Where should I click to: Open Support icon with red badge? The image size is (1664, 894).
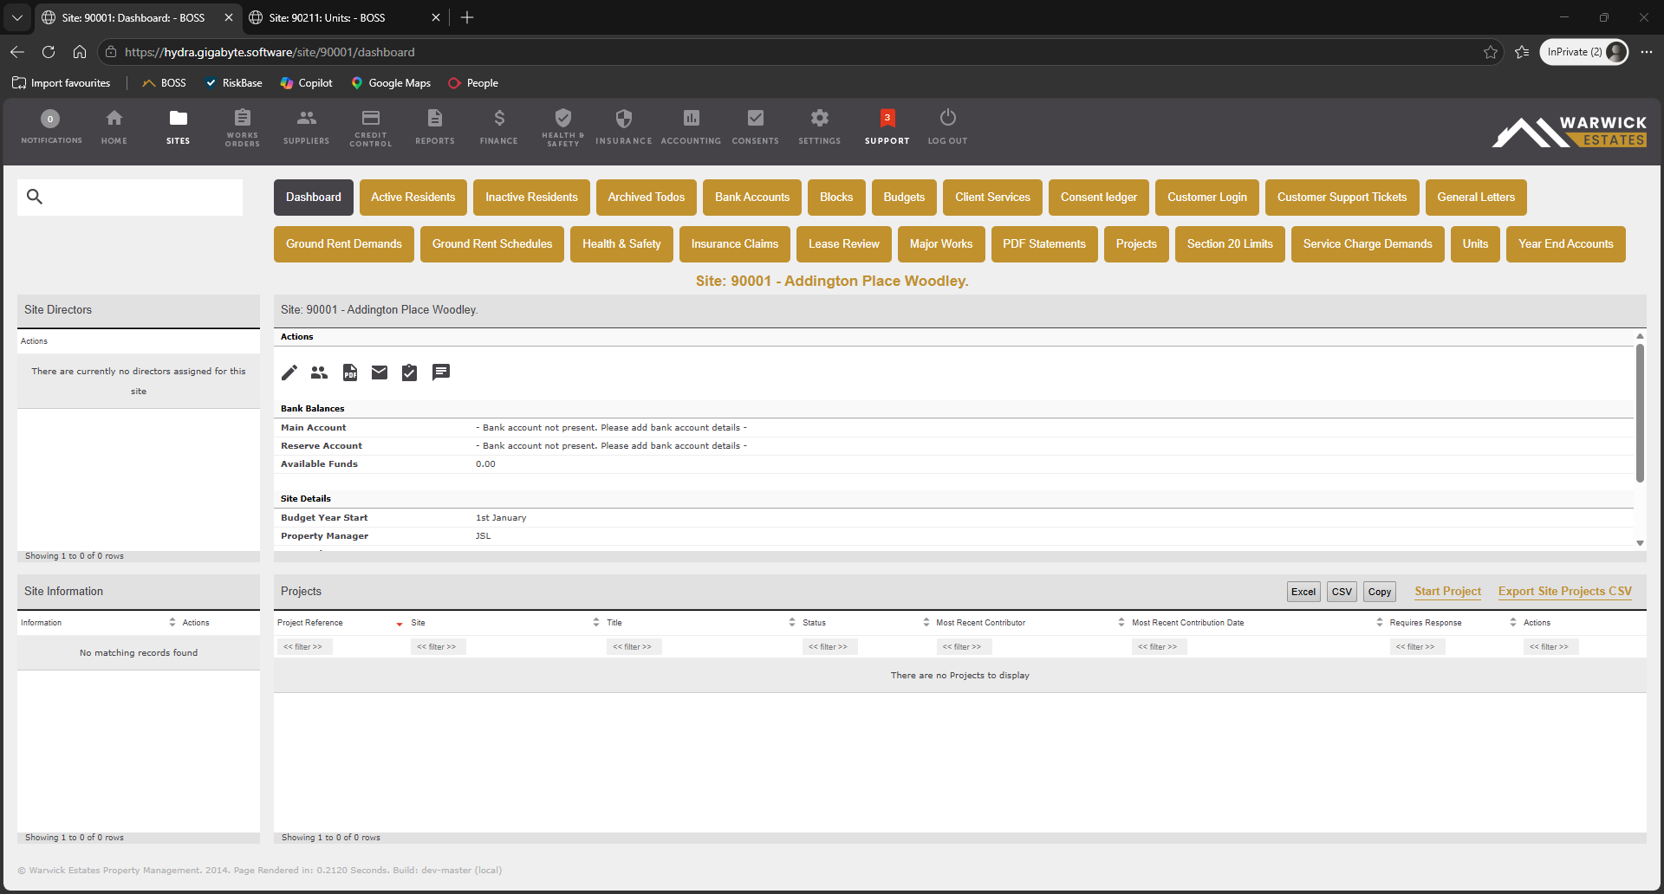point(887,118)
